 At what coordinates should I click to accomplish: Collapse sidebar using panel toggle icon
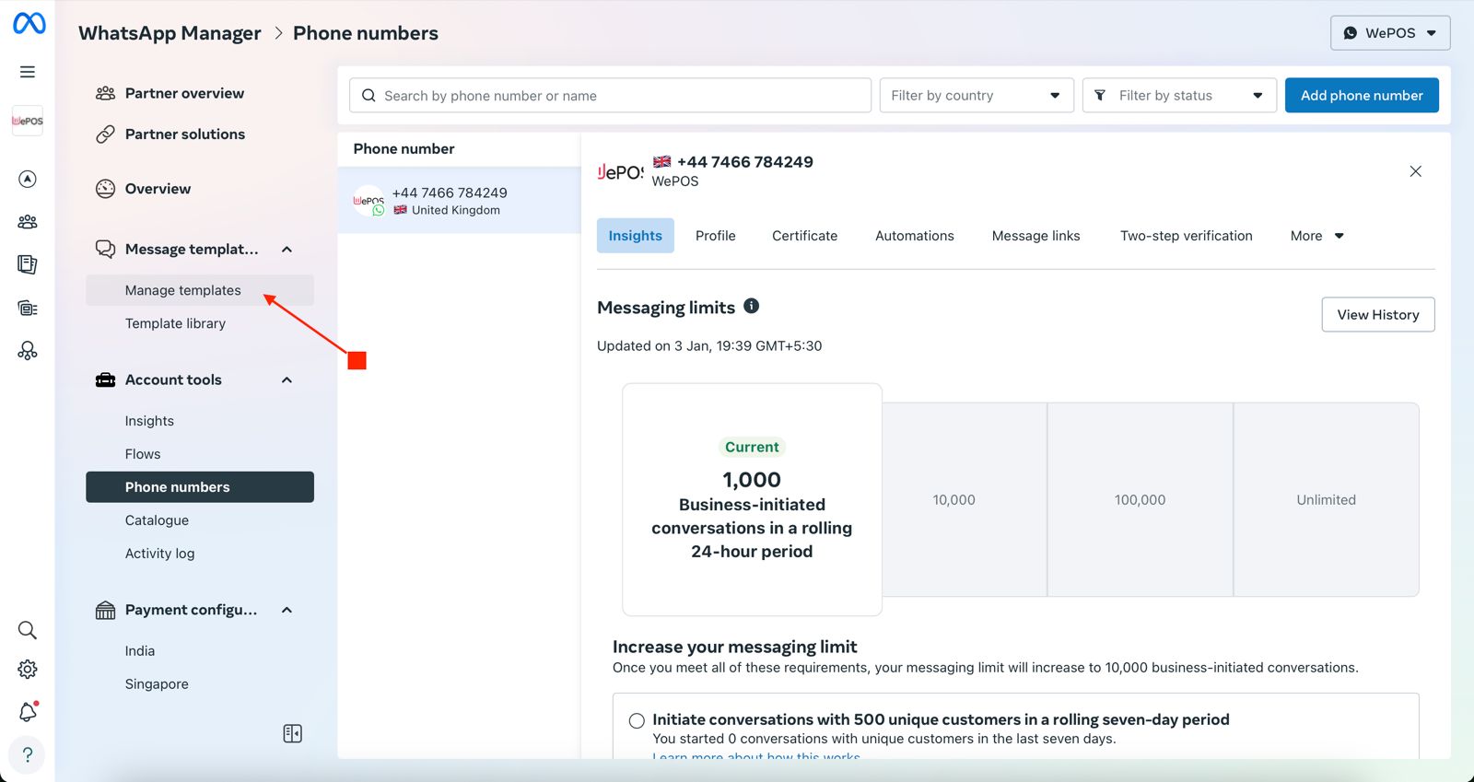coord(293,734)
